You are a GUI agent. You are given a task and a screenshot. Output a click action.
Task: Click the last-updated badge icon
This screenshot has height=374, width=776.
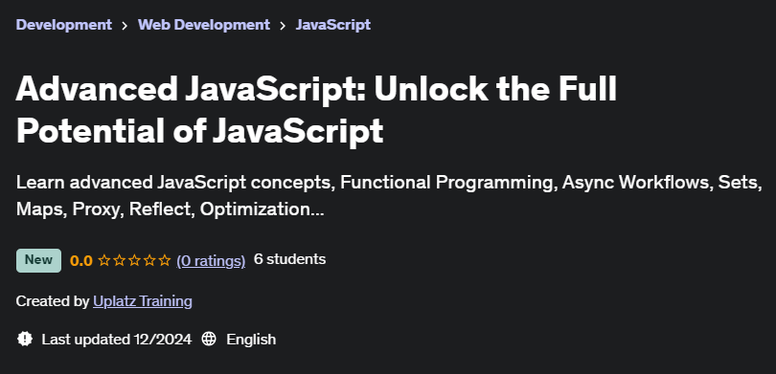[x=25, y=339]
